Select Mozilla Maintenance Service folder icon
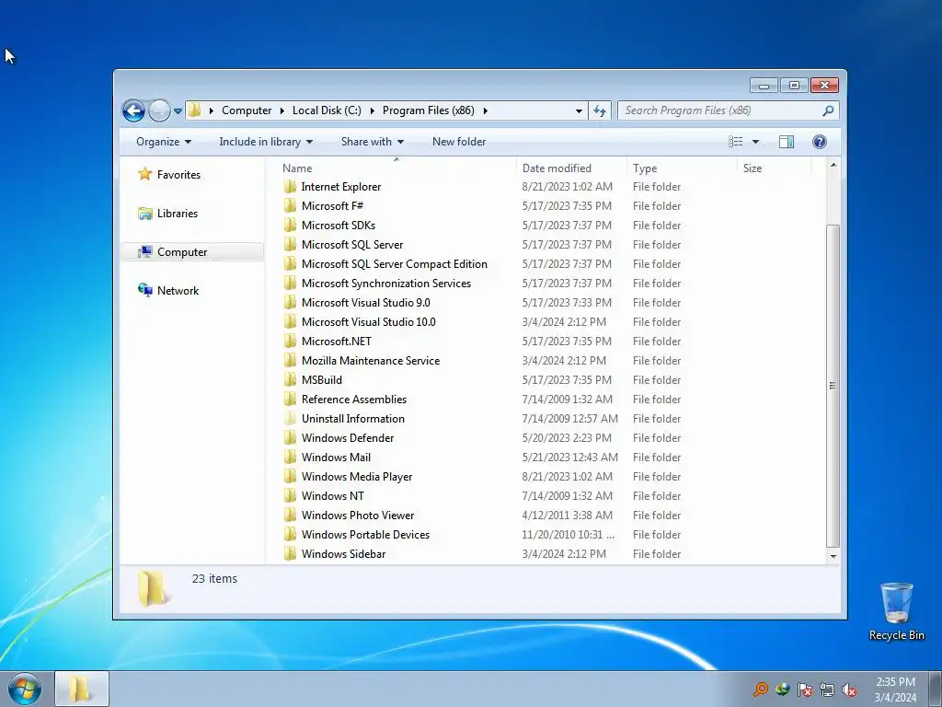The width and height of the screenshot is (942, 707). tap(290, 361)
